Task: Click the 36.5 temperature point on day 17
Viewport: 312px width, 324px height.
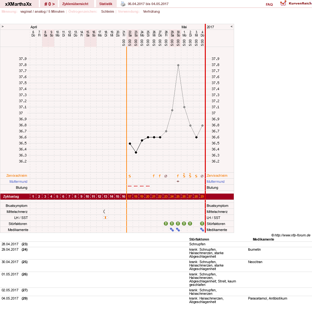Action: coord(130,143)
